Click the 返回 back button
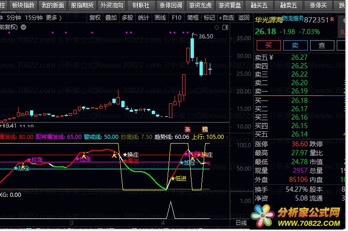The width and height of the screenshot is (348, 231). (244, 18)
